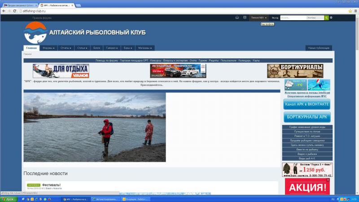The image size is (359, 202).
Task: Open the Блоги tab
Action: point(96,48)
